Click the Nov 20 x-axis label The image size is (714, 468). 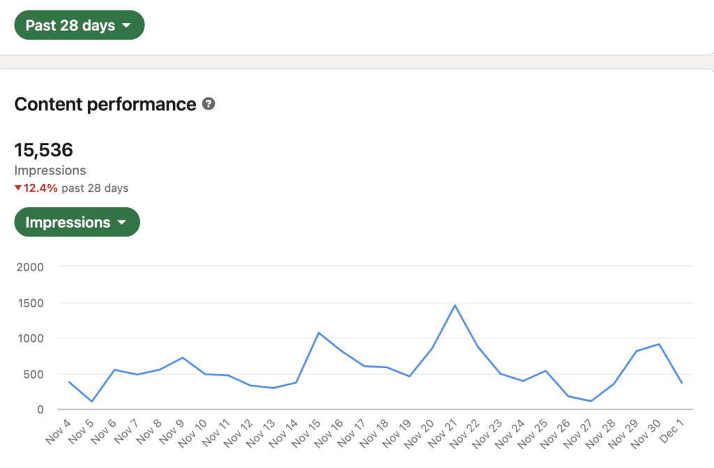[419, 433]
